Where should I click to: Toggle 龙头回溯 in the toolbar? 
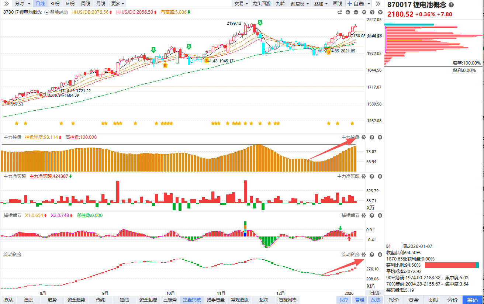coord(261,4)
